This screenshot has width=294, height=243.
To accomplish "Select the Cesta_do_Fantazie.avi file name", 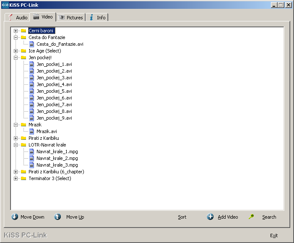I will (60, 44).
